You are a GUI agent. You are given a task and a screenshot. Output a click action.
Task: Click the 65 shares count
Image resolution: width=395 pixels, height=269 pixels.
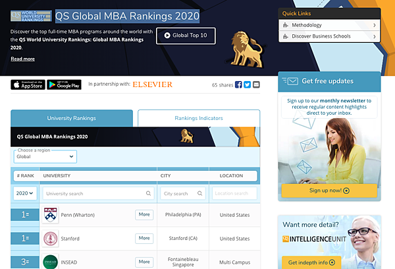click(223, 85)
